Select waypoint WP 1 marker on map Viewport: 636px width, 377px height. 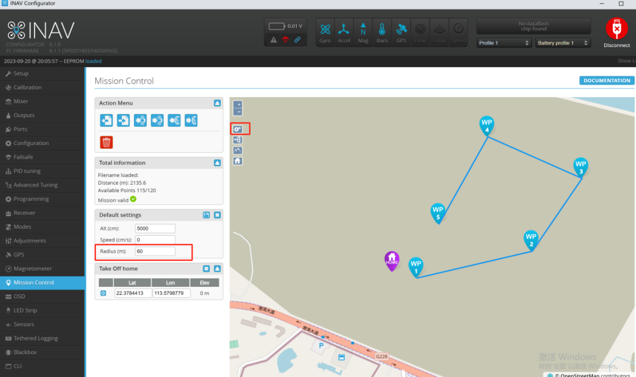point(416,267)
